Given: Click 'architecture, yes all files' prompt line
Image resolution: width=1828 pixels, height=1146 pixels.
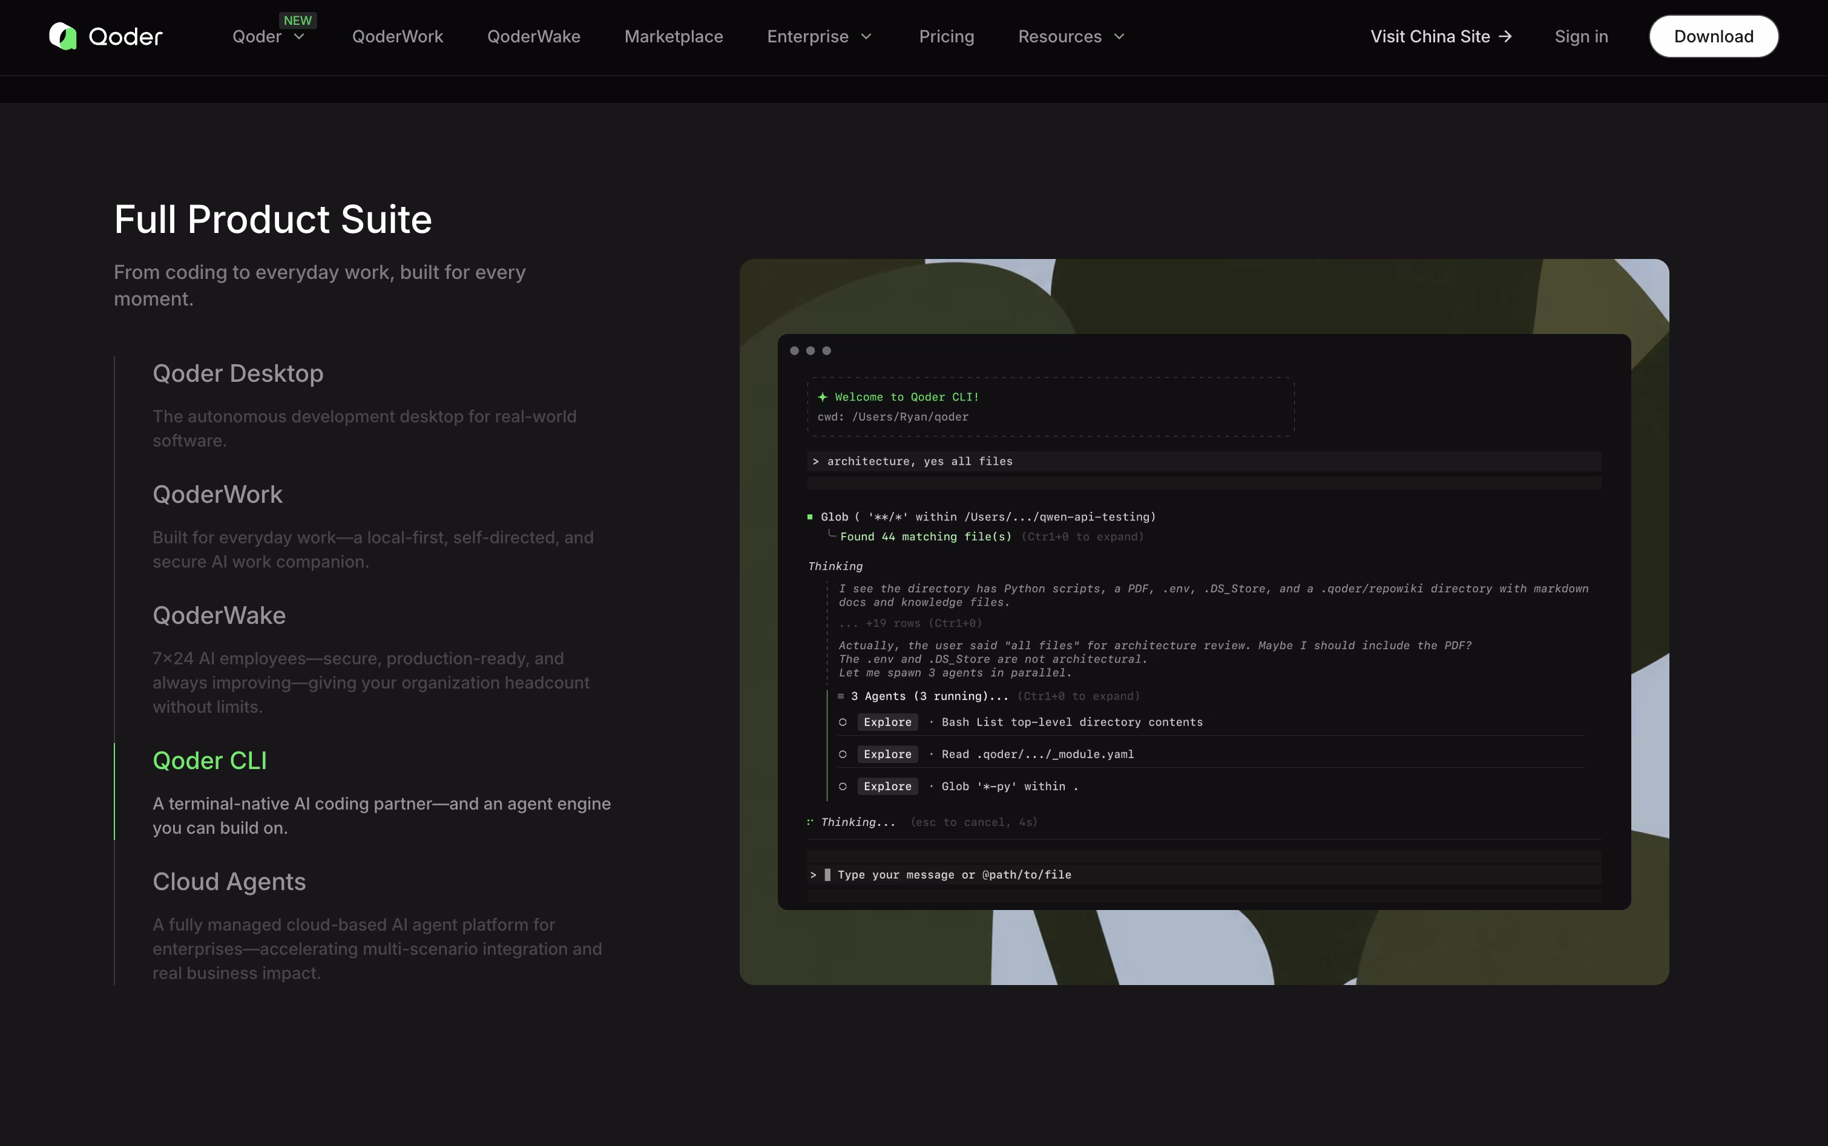Looking at the screenshot, I should 1204,462.
